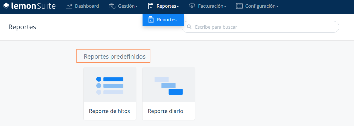This screenshot has height=126, width=354.
Task: Click the Dashboard chart icon
Action: coord(69,6)
